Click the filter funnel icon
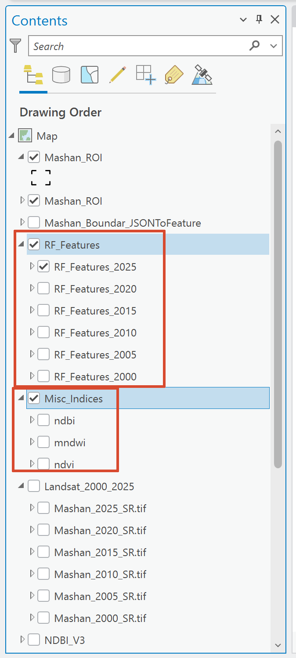296x658 pixels. click(16, 46)
